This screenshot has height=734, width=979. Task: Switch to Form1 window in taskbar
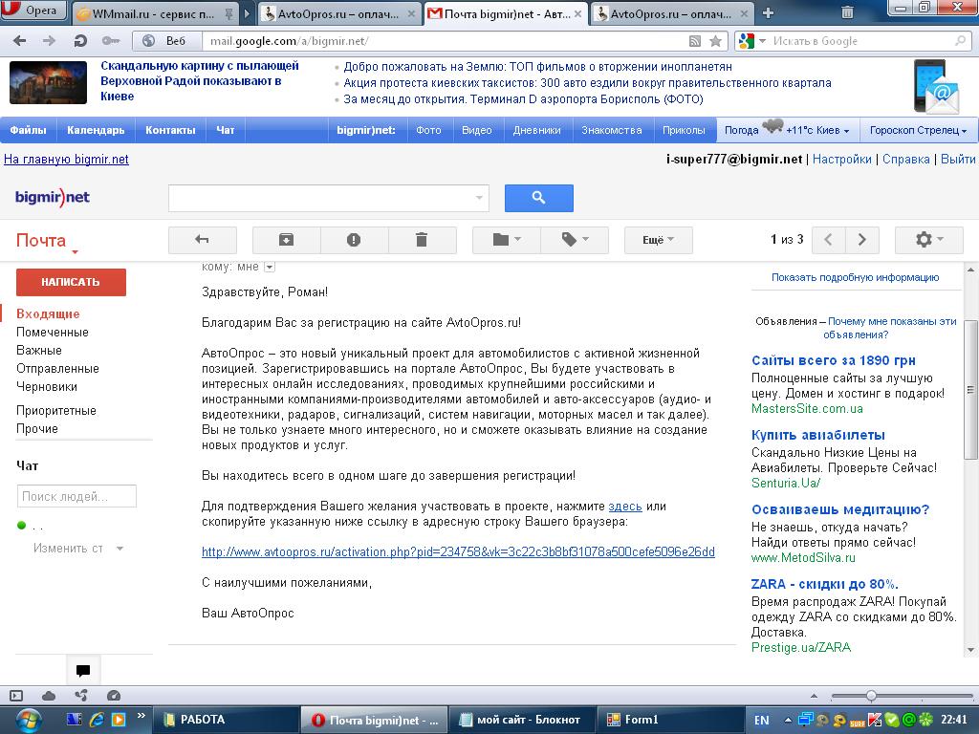(x=670, y=721)
